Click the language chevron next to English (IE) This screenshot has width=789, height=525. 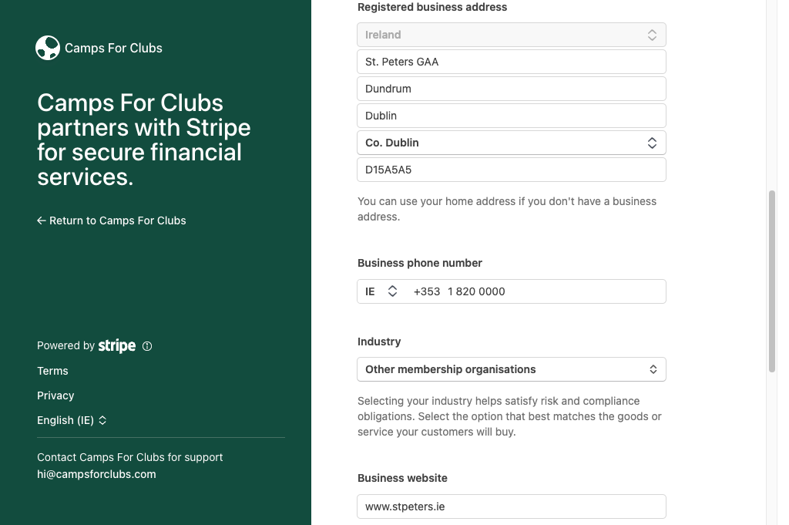(102, 420)
